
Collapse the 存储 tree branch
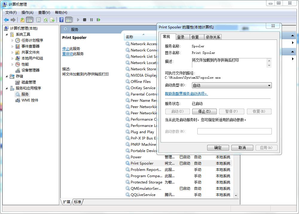7,76
